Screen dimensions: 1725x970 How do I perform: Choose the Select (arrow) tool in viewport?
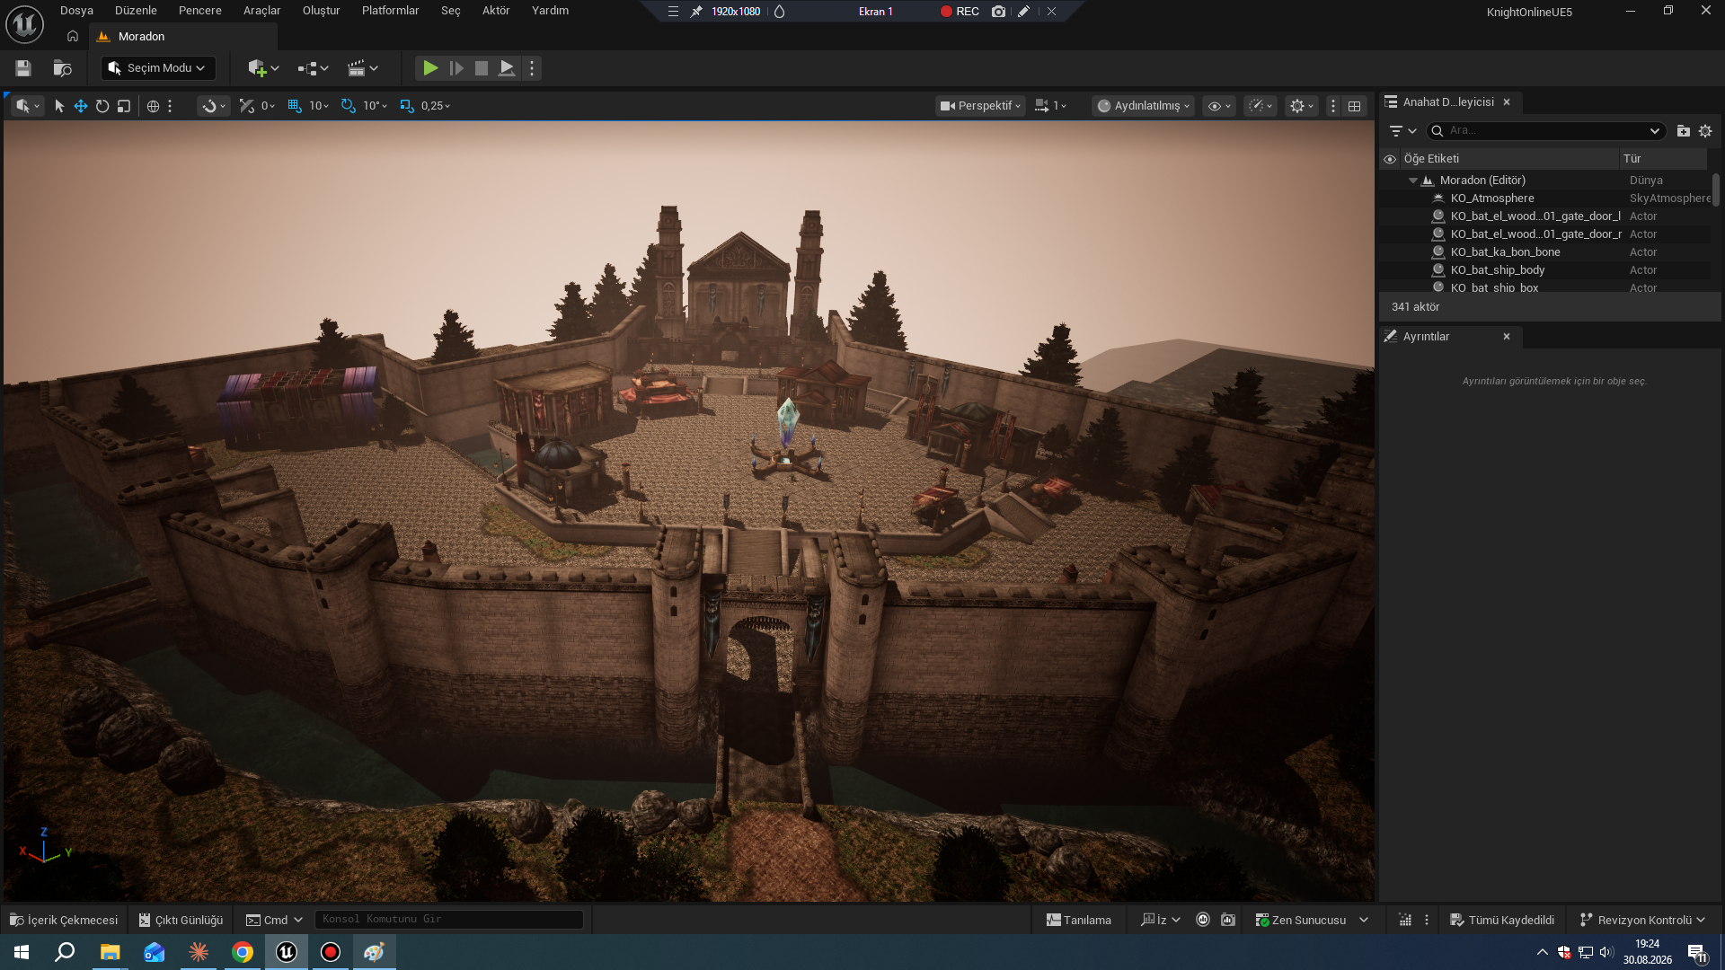tap(59, 106)
